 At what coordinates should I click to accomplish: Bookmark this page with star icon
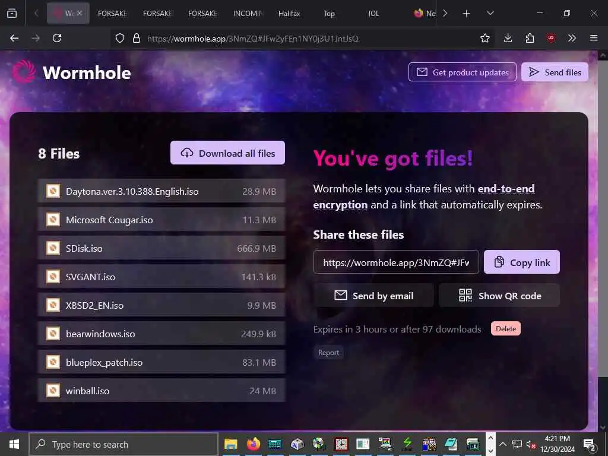[485, 38]
